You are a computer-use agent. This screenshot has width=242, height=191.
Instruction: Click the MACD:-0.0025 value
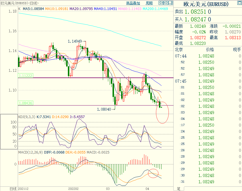(x=98, y=152)
